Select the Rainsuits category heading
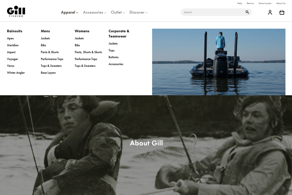 pyautogui.click(x=15, y=31)
